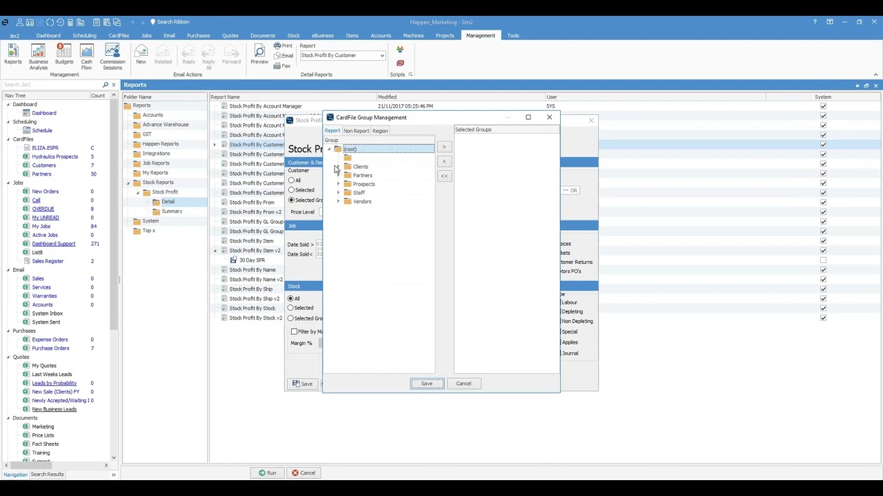Switch to Search Results tab at bottom left
This screenshot has height=496, width=883.
point(47,475)
